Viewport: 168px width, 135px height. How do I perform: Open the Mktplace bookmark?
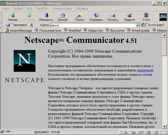[160, 31]
